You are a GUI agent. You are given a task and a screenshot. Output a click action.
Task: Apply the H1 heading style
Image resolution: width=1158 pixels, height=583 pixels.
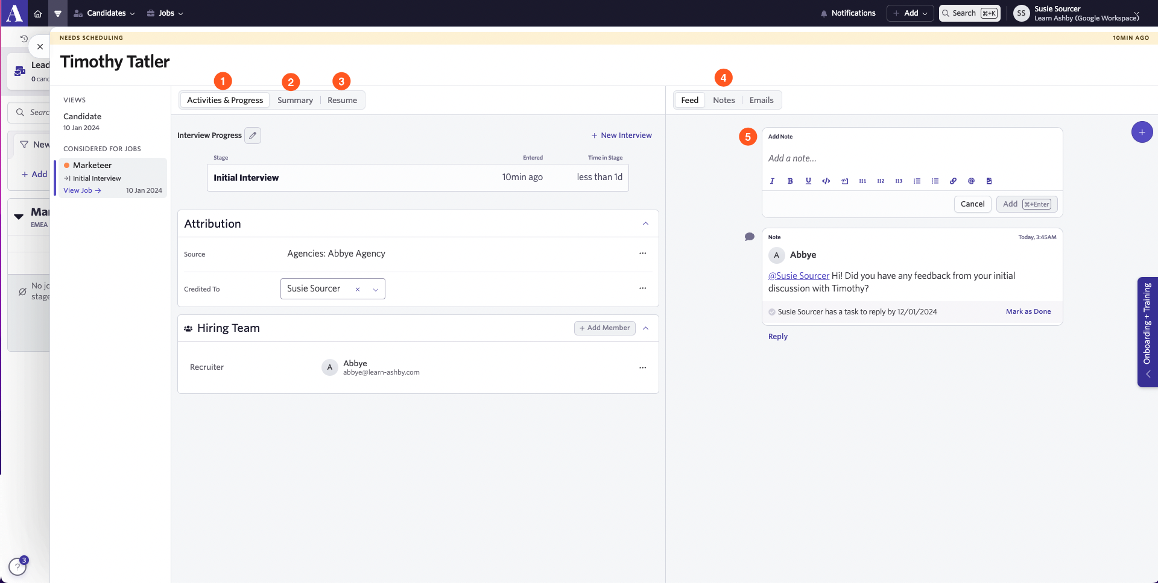coord(862,181)
